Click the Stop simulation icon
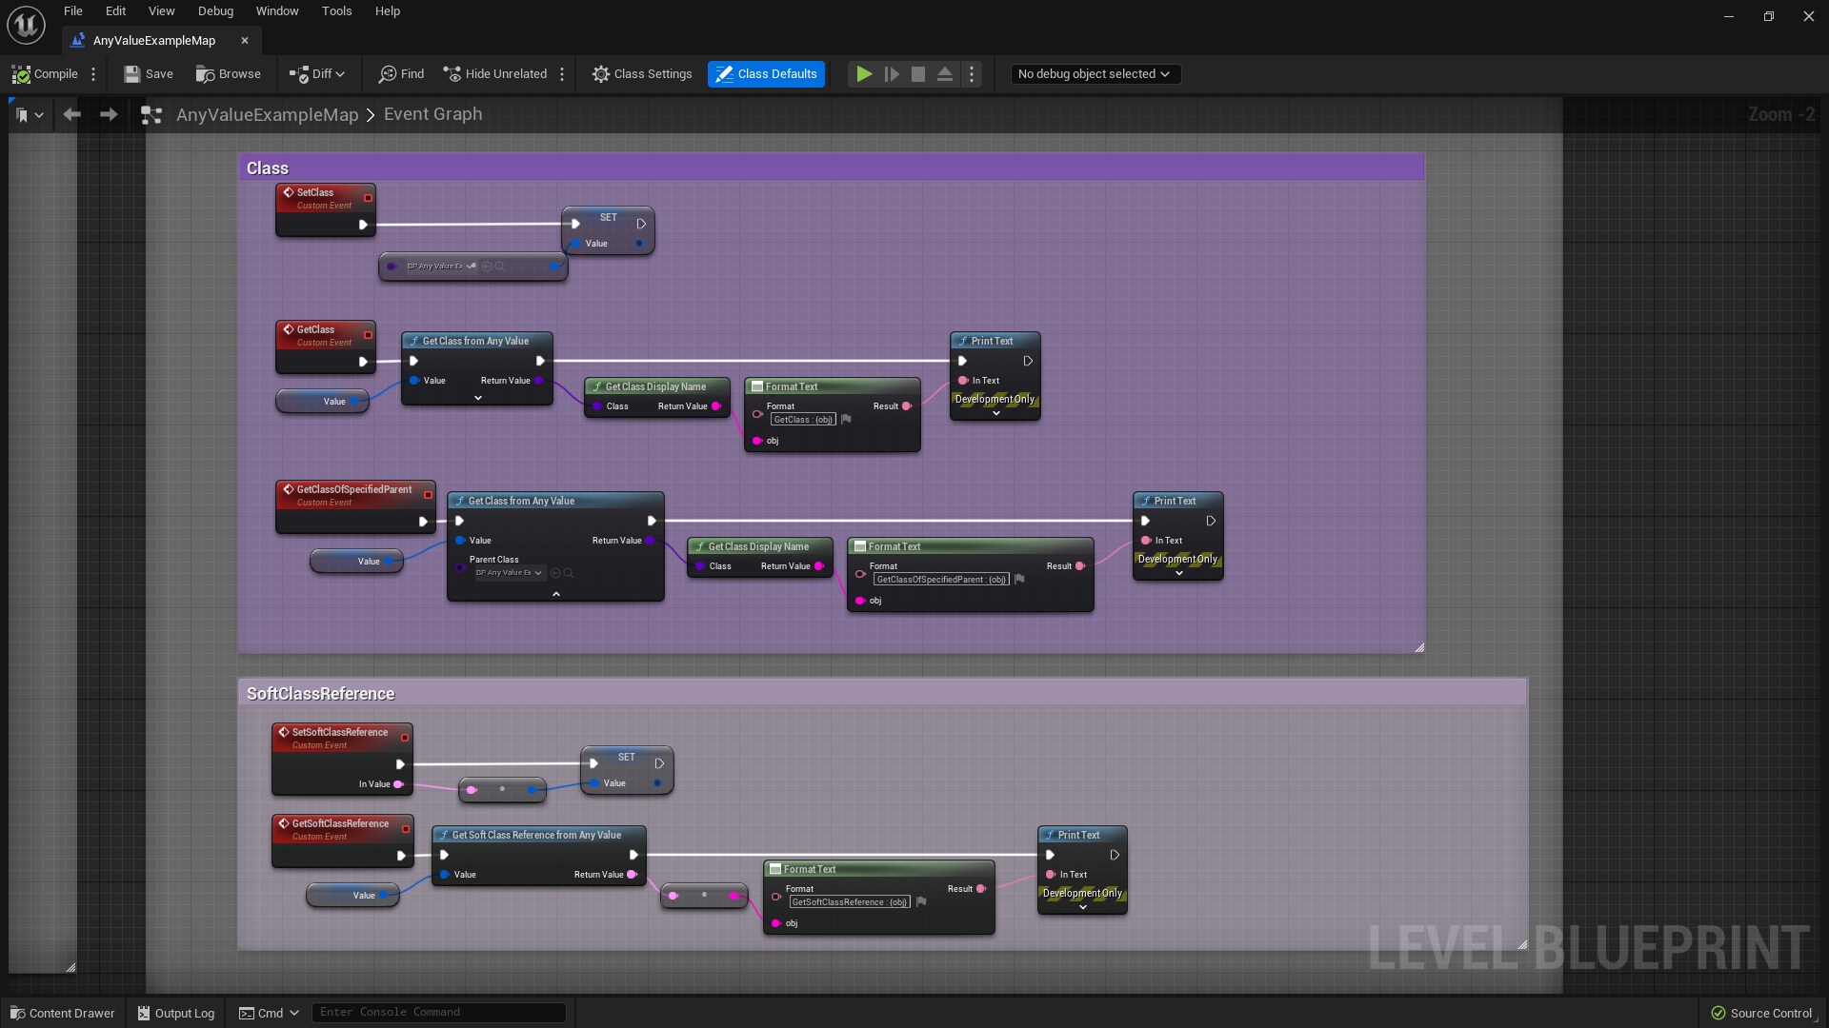1829x1028 pixels. [918, 74]
